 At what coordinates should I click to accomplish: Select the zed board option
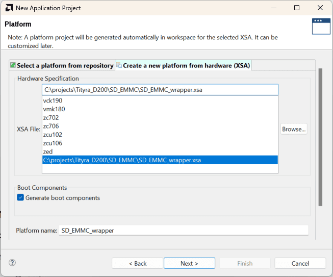click(x=48, y=152)
